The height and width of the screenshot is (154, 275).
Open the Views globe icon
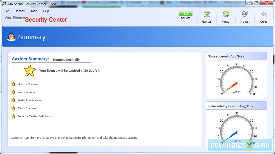(x=226, y=14)
